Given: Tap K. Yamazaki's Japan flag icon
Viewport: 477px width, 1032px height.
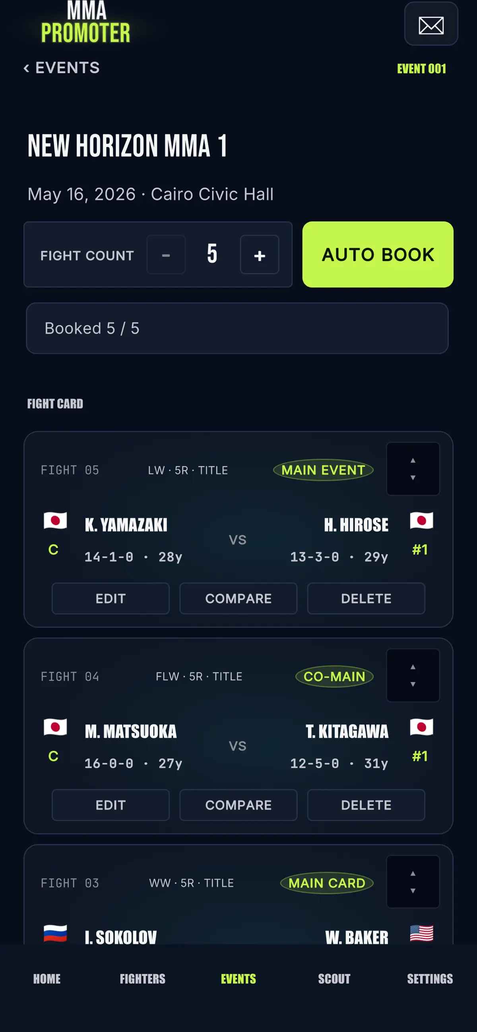Looking at the screenshot, I should [55, 520].
